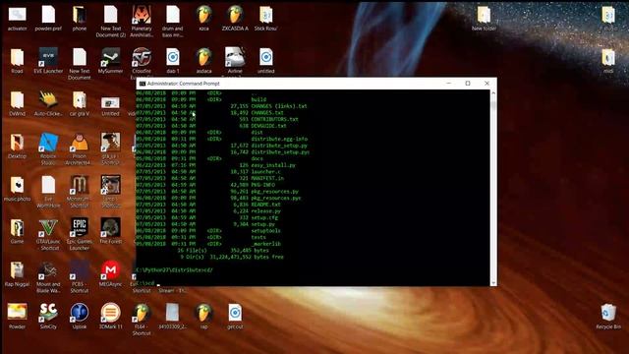Launch the Planetary Annihilation shortcut
The height and width of the screenshot is (354, 629).
click(142, 22)
